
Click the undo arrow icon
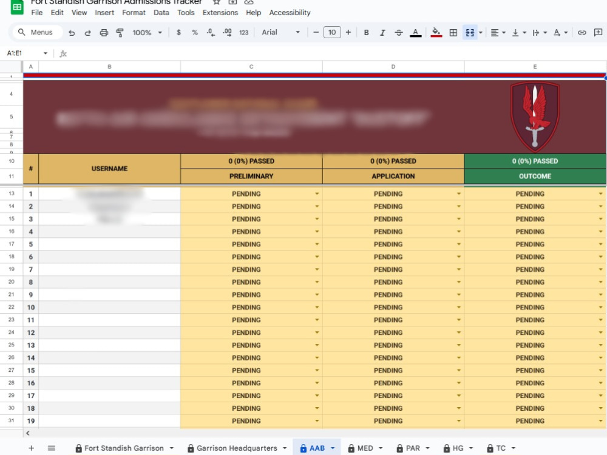72,33
